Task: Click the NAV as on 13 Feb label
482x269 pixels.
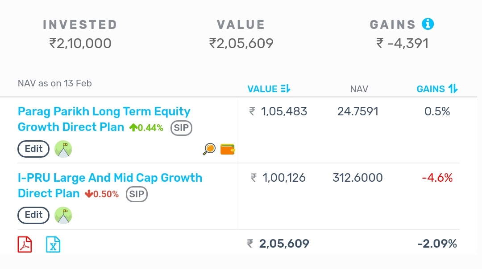Action: pos(55,83)
